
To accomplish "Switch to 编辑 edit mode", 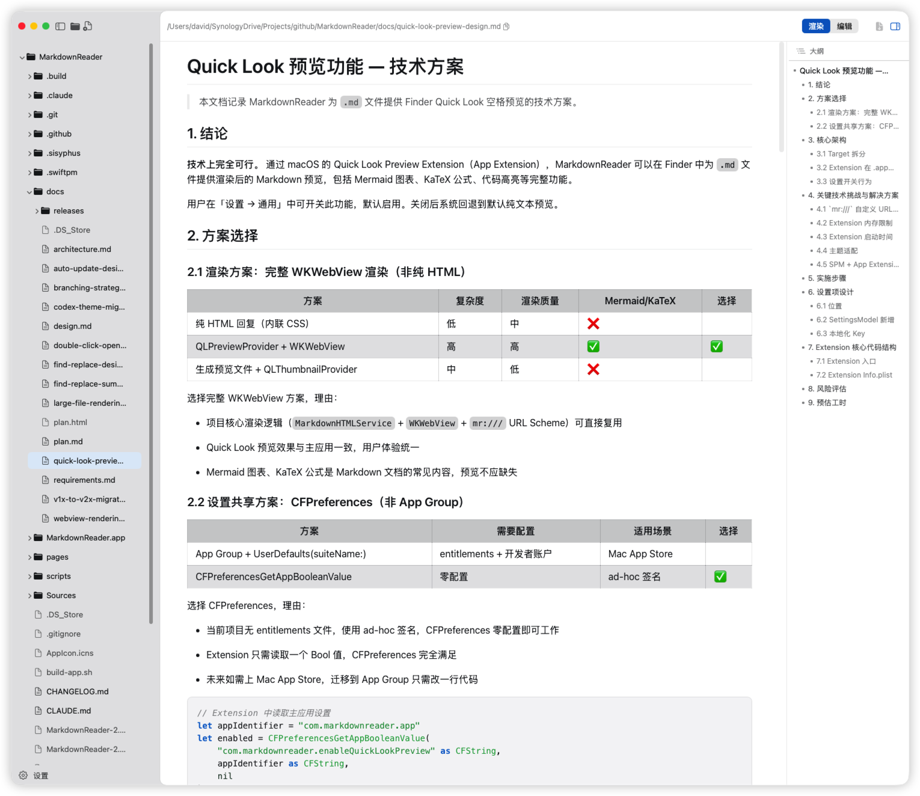I will (844, 26).
